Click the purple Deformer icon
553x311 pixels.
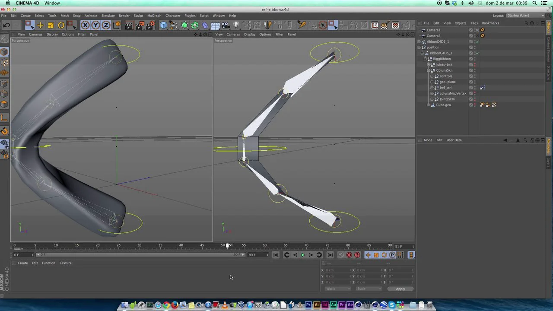click(x=205, y=25)
